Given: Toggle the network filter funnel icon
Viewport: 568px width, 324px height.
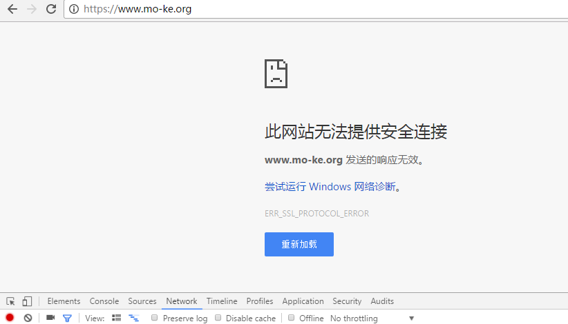Looking at the screenshot, I should coord(67,318).
